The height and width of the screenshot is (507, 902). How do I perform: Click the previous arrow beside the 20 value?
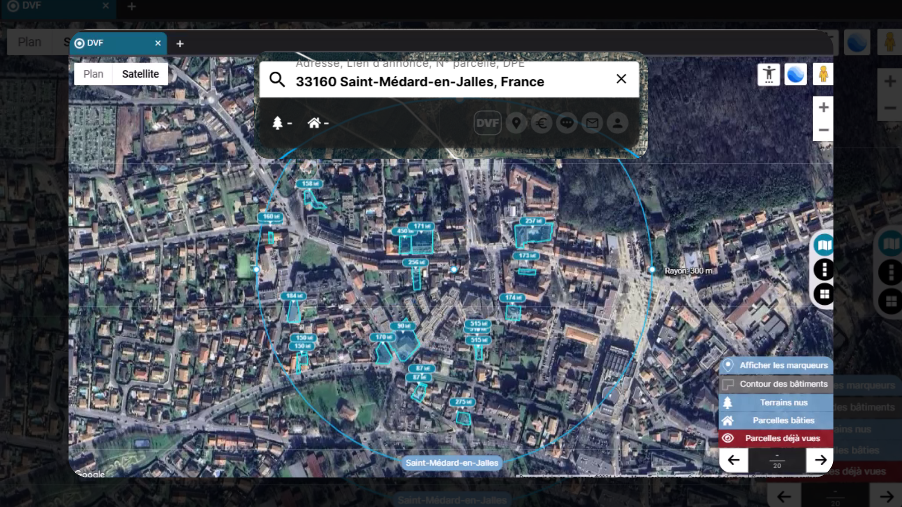point(733,460)
